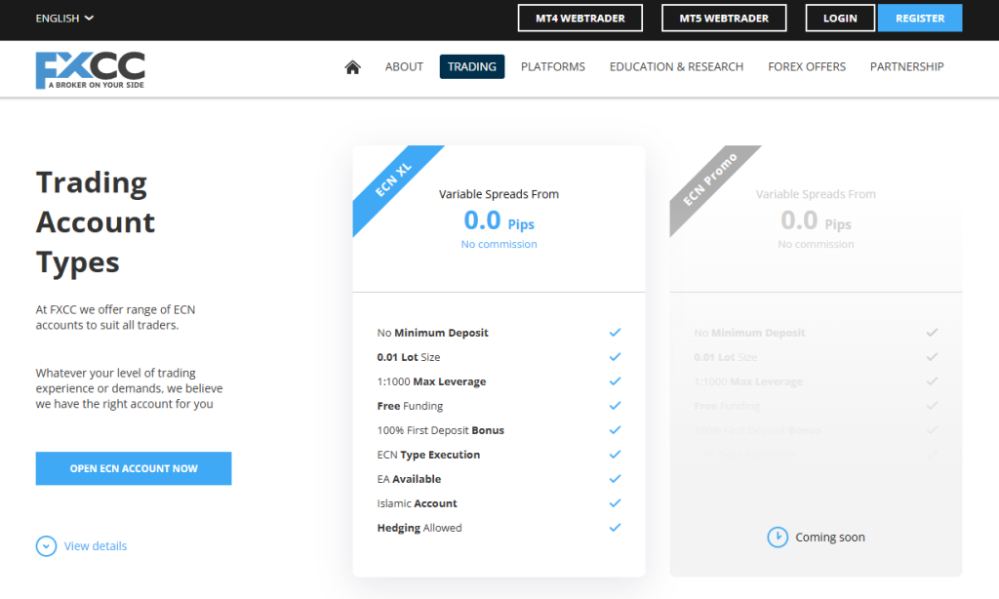999x599 pixels.
Task: Click OPEN ECN ACCOUNT NOW button
Action: 133,468
